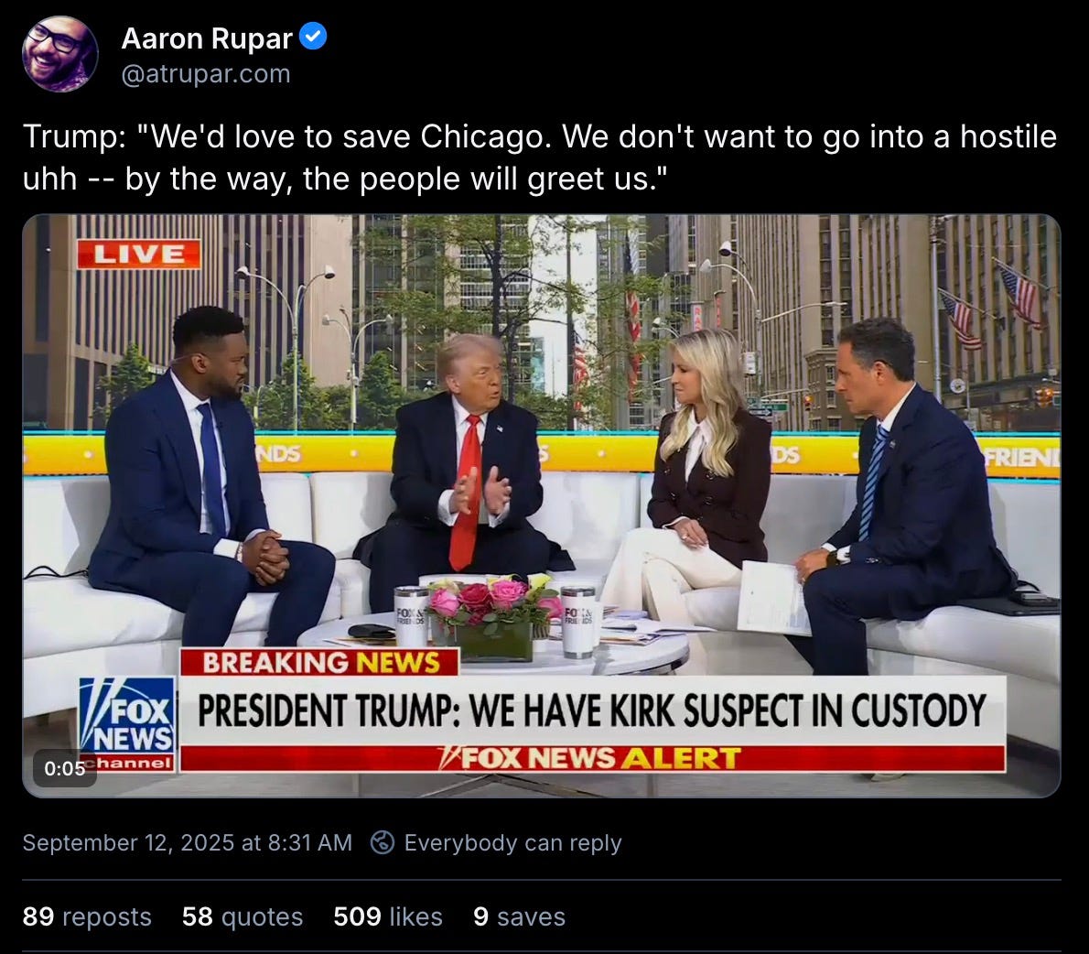Click the red LIVE badge on video
The height and width of the screenshot is (954, 1089).
click(x=139, y=254)
